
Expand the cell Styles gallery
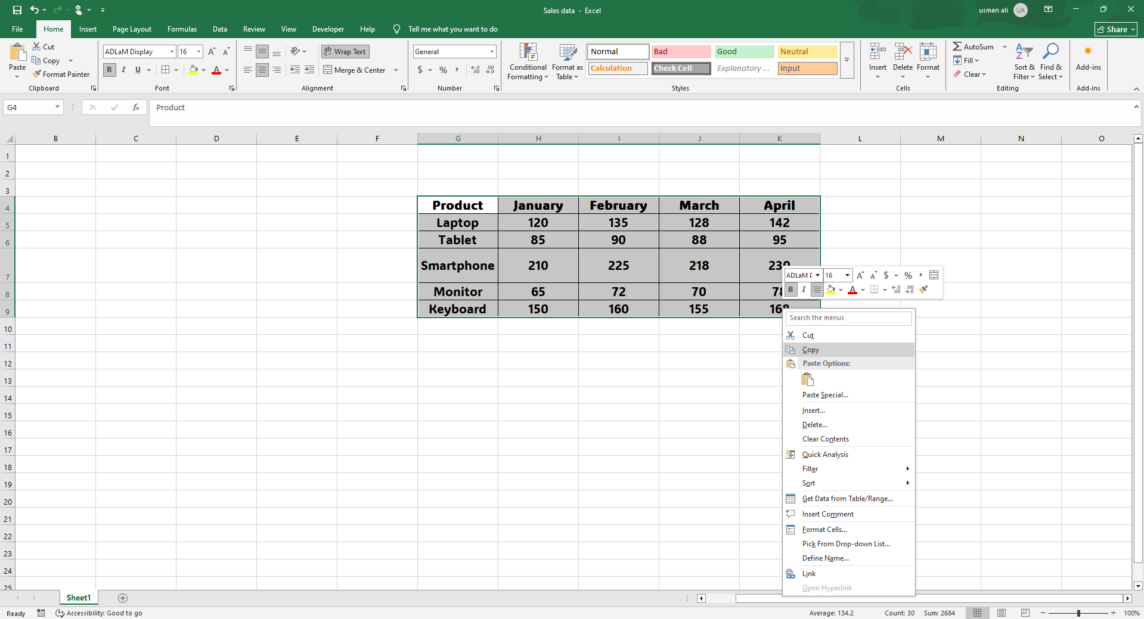click(847, 60)
